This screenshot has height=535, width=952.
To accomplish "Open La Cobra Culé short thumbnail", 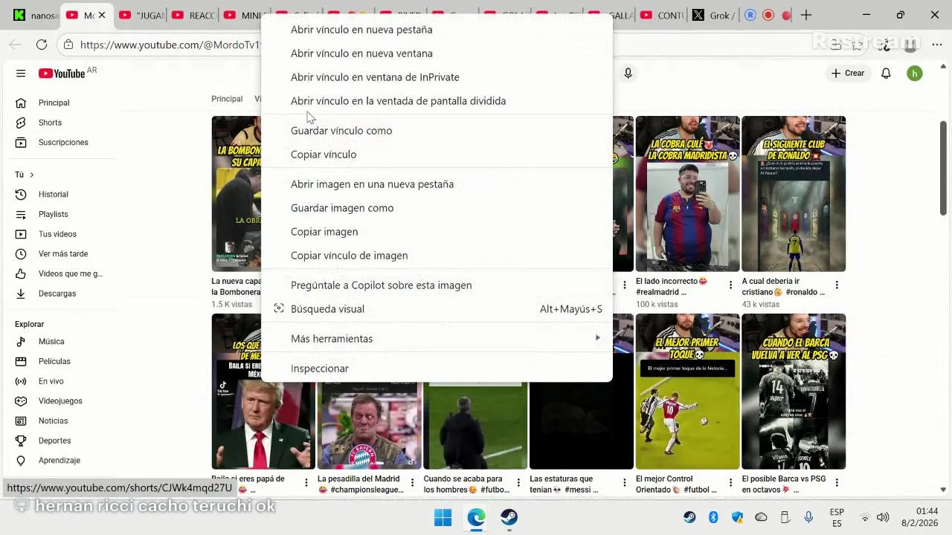I will 687,194.
